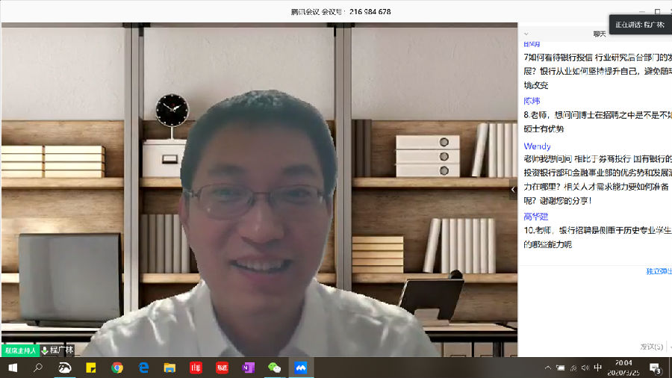The image size is (672, 378).
Task: Click the 独立弹出 pop-out link
Action: (659, 271)
